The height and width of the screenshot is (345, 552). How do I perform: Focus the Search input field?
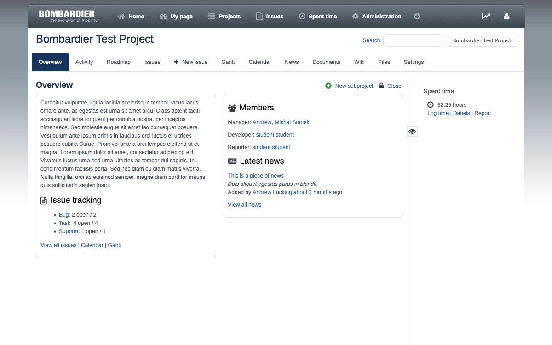coord(413,40)
